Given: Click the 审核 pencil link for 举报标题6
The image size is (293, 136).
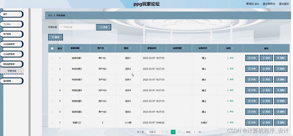Looking at the screenshot, I should 230,112.
